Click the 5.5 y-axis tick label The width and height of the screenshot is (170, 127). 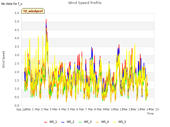17,13
